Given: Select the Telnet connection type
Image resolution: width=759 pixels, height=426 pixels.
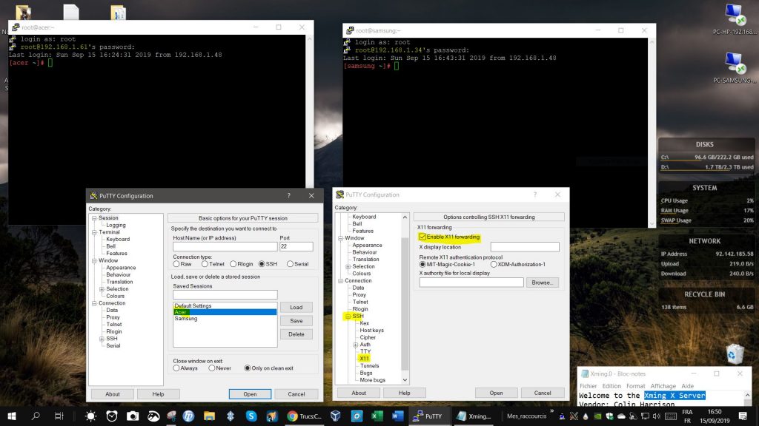Looking at the screenshot, I should [x=205, y=264].
